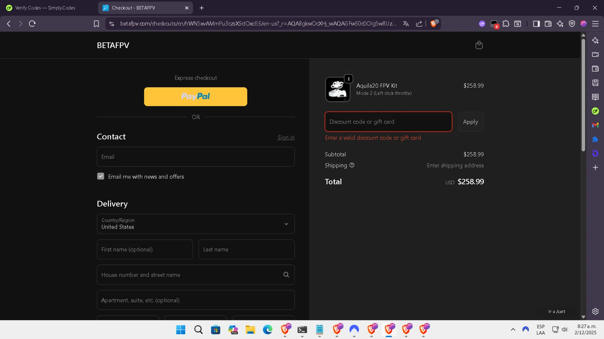Open Microsoft Edge from the taskbar
This screenshot has height=339, width=604.
click(268, 330)
